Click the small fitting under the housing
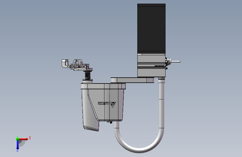 (111, 122)
